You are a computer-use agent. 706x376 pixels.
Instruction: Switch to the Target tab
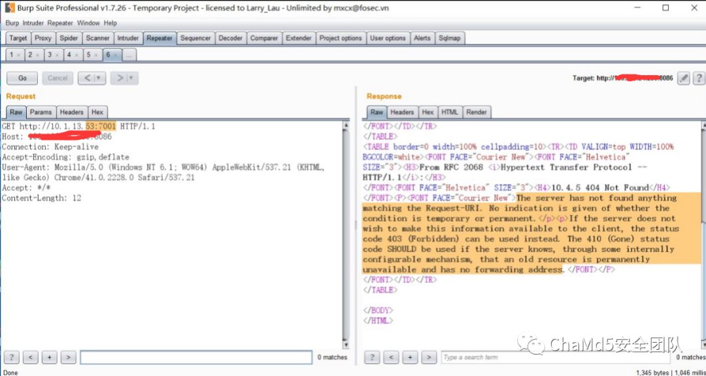pos(18,39)
